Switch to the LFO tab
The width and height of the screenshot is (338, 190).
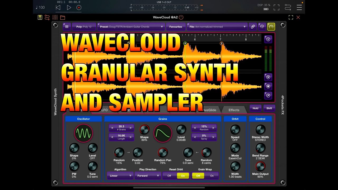tap(105, 110)
